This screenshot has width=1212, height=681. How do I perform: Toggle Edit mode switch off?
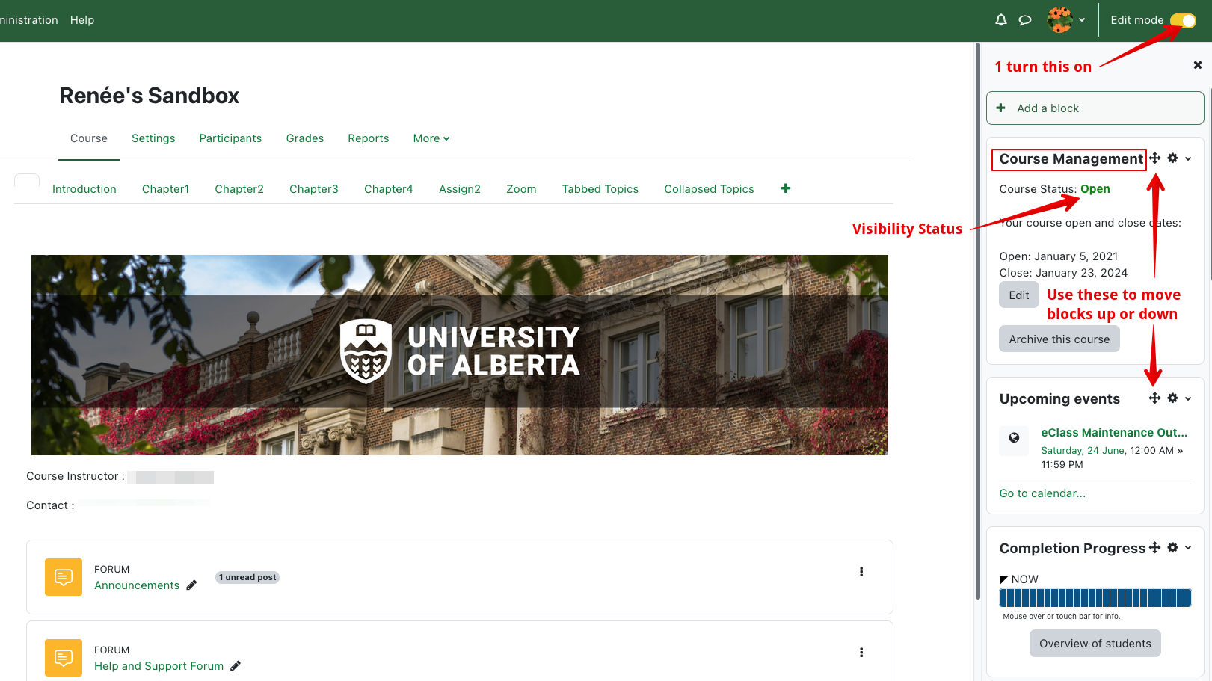[x=1183, y=20]
